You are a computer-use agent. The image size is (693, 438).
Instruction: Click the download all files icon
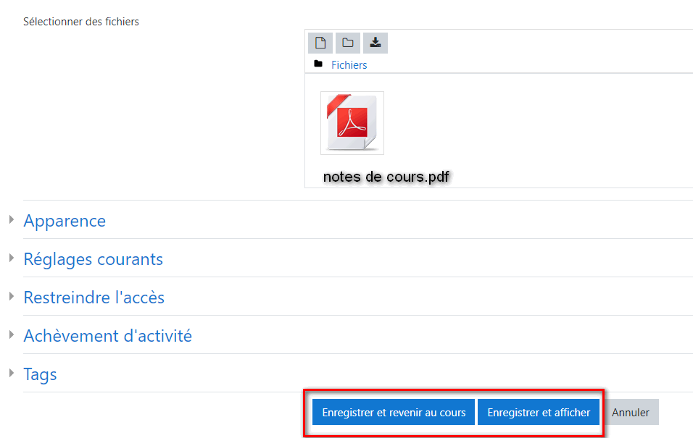pyautogui.click(x=375, y=43)
